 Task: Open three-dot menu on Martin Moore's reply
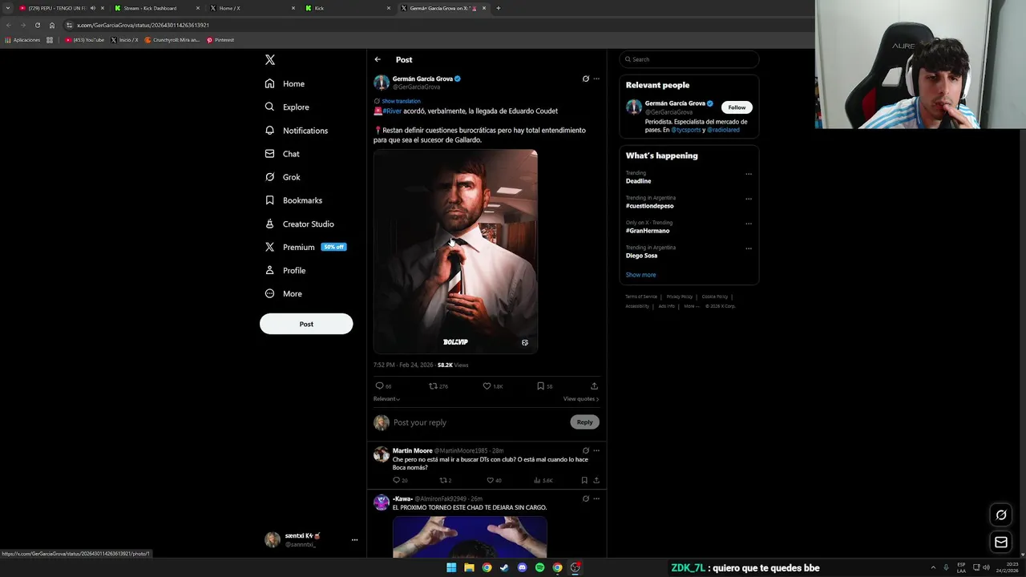click(x=596, y=450)
